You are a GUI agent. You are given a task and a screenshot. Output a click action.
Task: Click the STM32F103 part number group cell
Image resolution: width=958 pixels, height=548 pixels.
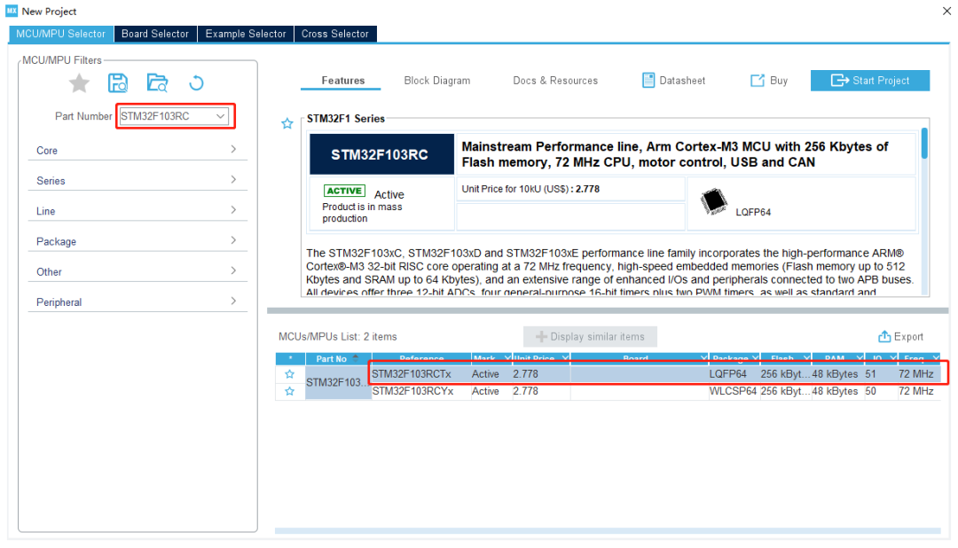[x=338, y=382]
